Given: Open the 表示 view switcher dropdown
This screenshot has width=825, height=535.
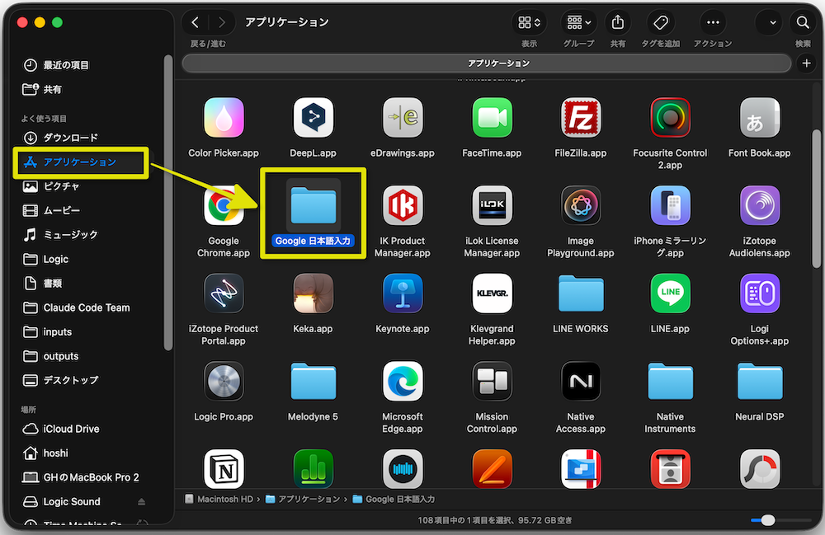Looking at the screenshot, I should [529, 22].
